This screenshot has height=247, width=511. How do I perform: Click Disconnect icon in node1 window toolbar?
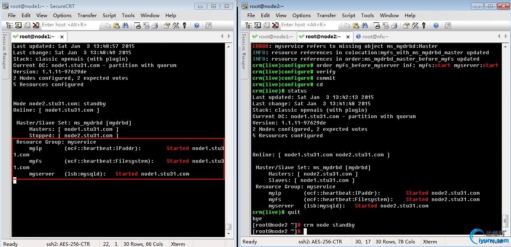pyautogui.click(x=36, y=25)
